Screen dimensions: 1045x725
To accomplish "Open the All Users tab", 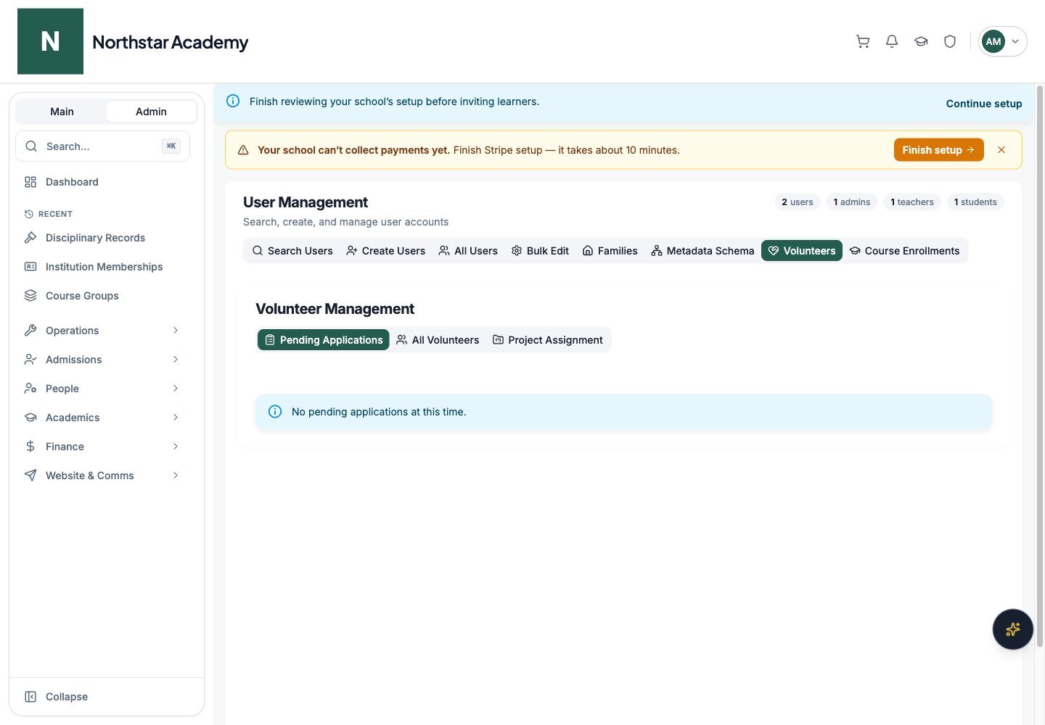I will click(x=468, y=251).
